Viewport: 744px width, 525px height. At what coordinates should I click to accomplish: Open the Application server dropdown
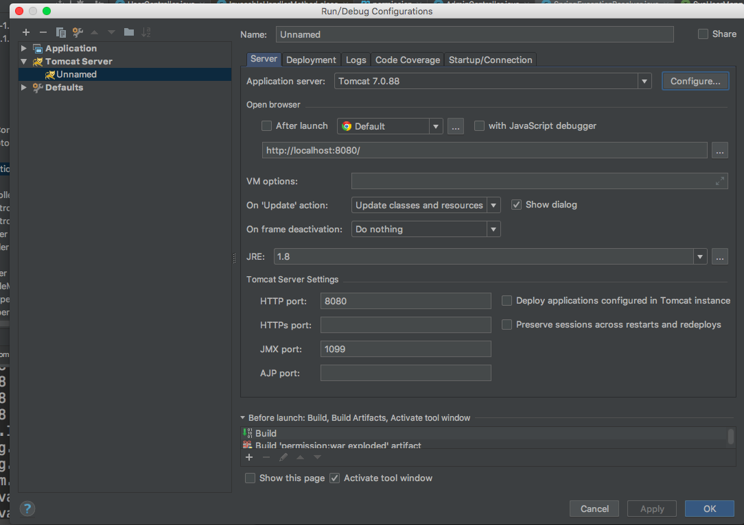pyautogui.click(x=644, y=82)
